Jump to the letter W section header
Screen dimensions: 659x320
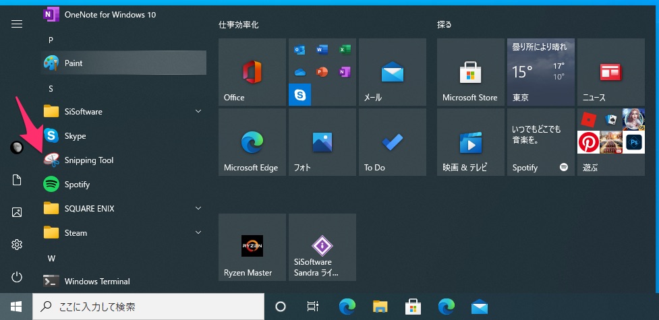[x=51, y=258]
